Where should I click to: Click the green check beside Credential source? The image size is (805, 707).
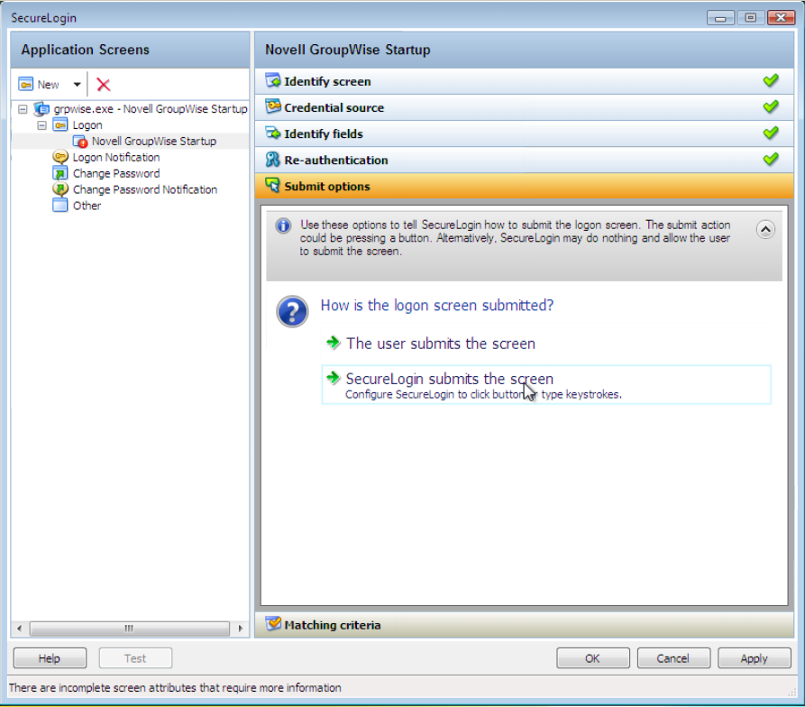(771, 106)
